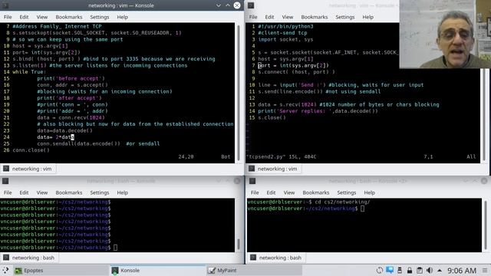
Task: Click the blue display tray icon
Action: point(390,270)
